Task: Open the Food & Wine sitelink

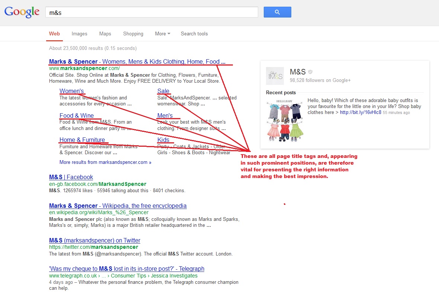Action: pyautogui.click(x=77, y=115)
